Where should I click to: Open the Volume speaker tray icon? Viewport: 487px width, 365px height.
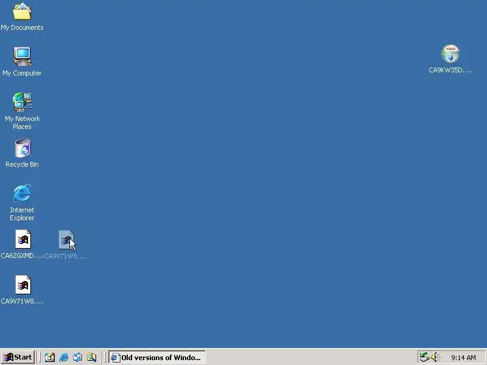435,357
